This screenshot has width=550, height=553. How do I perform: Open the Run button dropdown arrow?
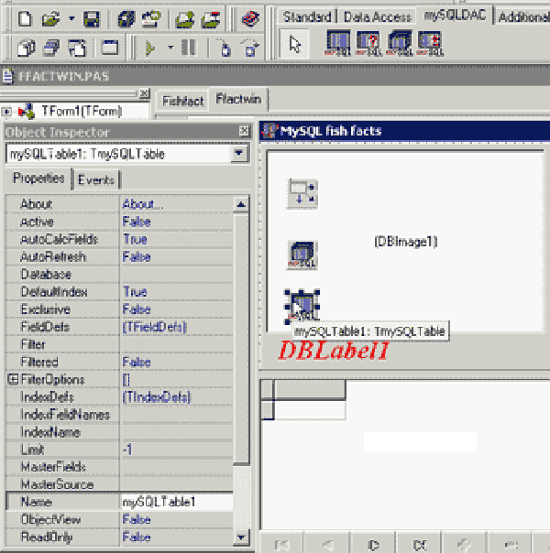tap(170, 47)
